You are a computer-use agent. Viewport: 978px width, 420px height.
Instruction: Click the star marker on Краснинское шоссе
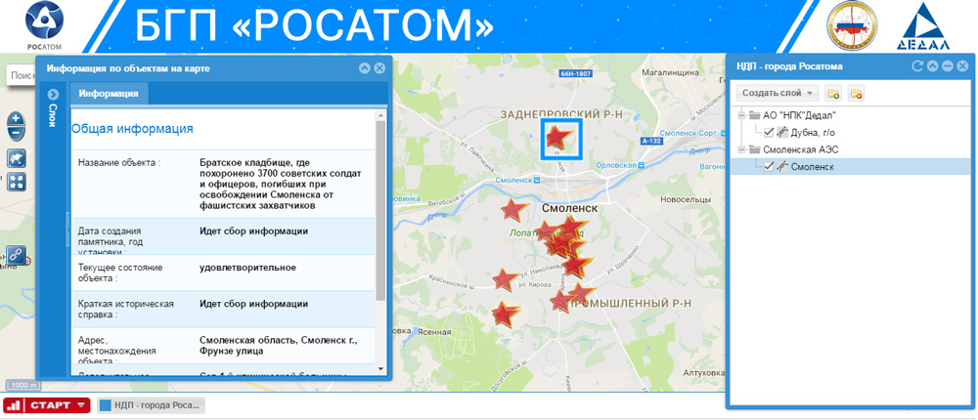click(505, 279)
